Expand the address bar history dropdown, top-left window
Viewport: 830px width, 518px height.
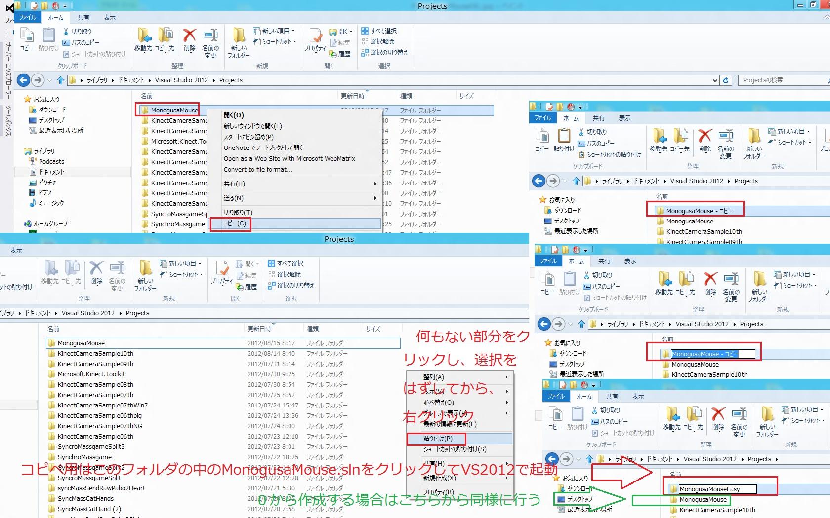715,80
